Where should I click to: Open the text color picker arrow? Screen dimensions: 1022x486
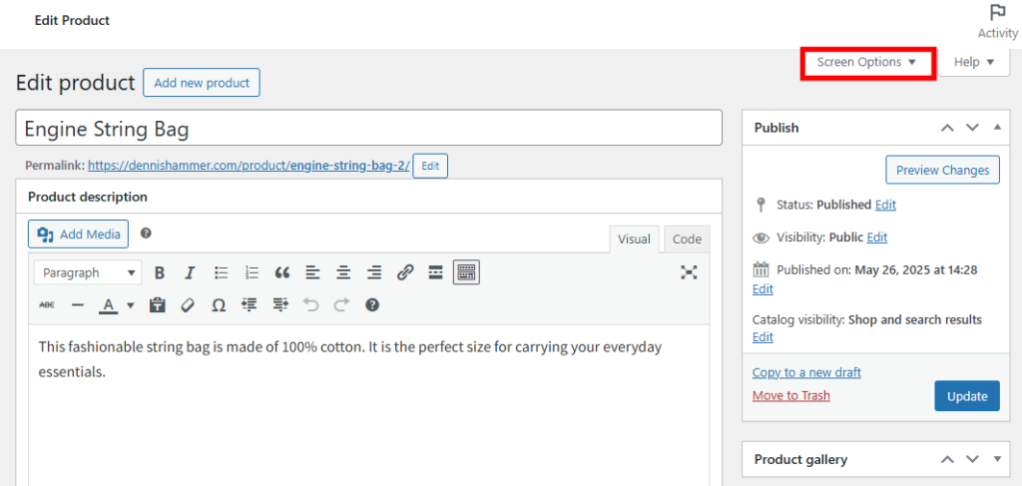[131, 305]
